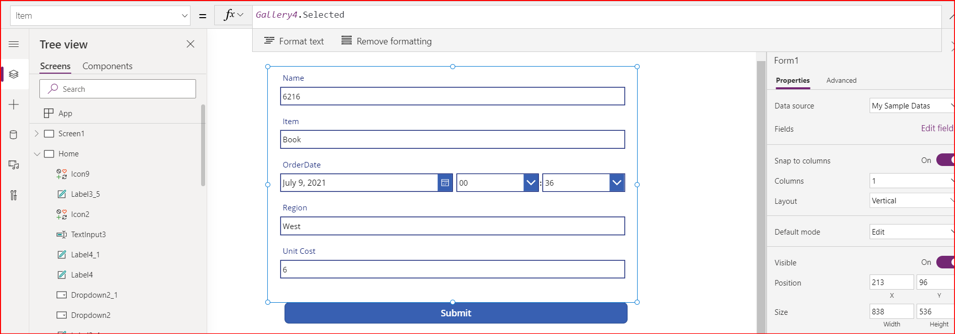Switch to the Components tab
The width and height of the screenshot is (955, 334).
107,66
